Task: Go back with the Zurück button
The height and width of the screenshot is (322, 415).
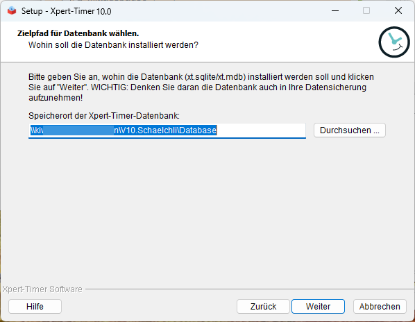Action: (x=263, y=307)
